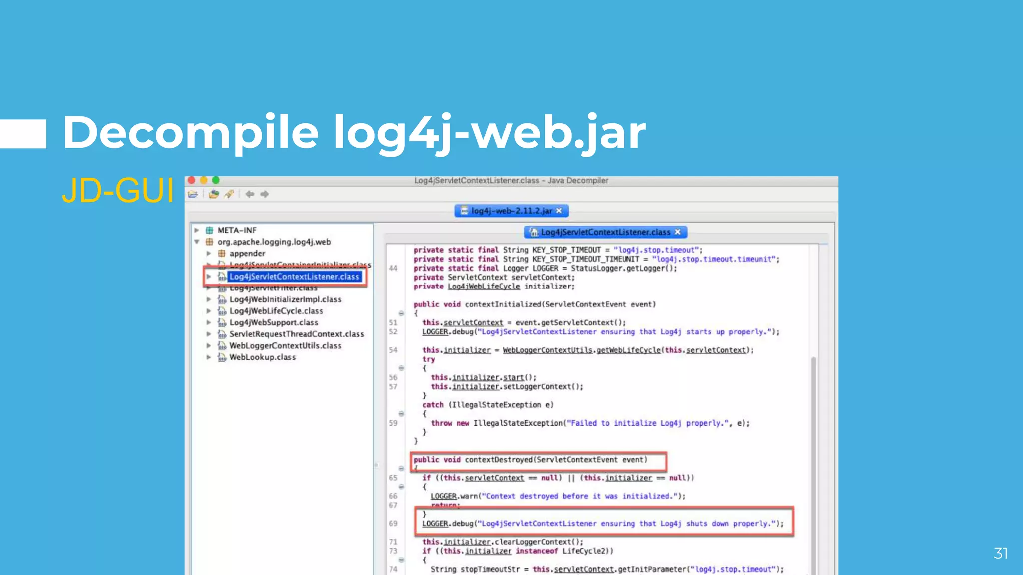
Task: Open the Log4jWebLifeCycle type link in code
Action: pos(484,287)
